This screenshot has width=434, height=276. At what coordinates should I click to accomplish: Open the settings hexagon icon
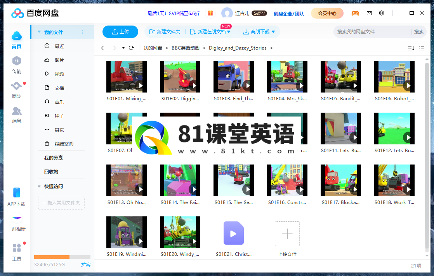[382, 13]
